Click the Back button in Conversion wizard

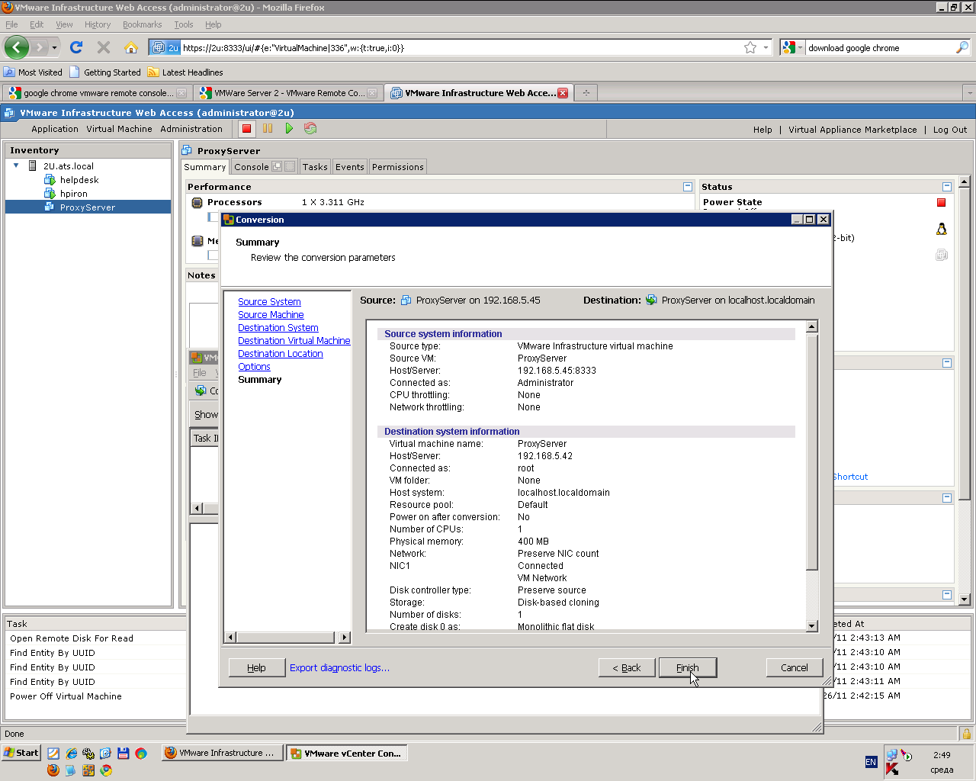(627, 667)
